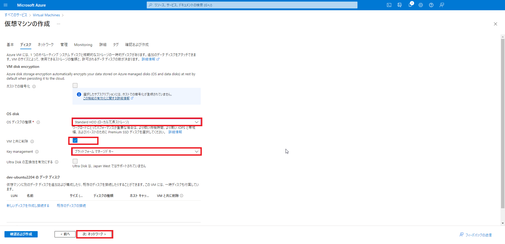505x244 pixels.
Task: Open OS disk type dropdown
Action: coord(136,122)
